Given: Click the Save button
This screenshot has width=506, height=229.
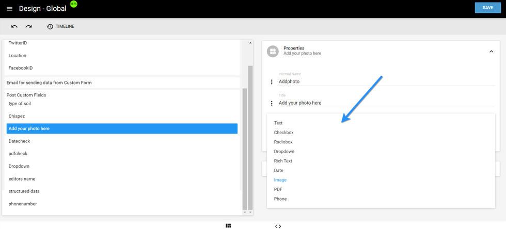Looking at the screenshot, I should pyautogui.click(x=487, y=8).
